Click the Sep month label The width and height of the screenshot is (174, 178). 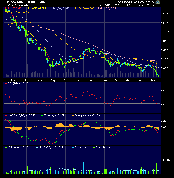pos(53,80)
